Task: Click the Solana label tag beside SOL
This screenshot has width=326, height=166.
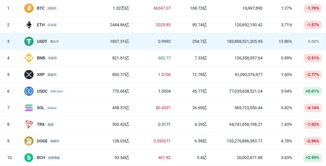Action: 52,108
